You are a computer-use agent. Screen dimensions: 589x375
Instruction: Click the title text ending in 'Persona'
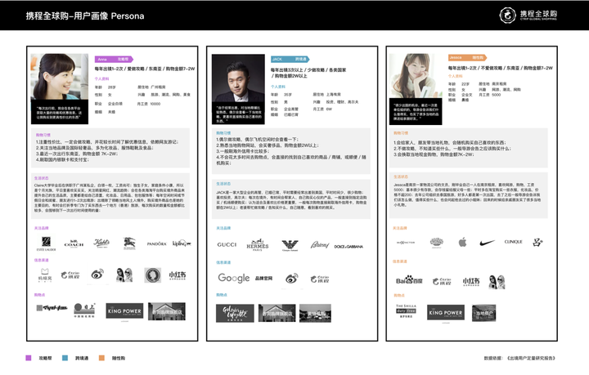85,16
